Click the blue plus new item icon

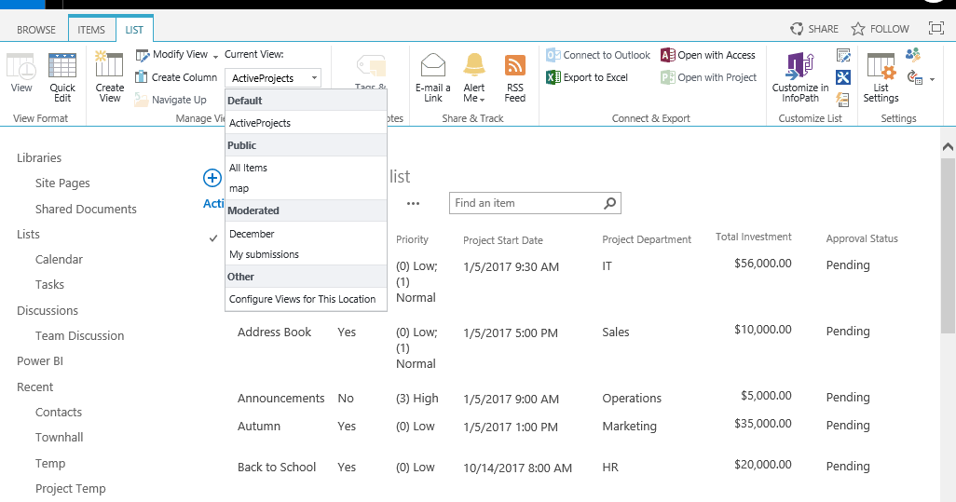(x=212, y=178)
